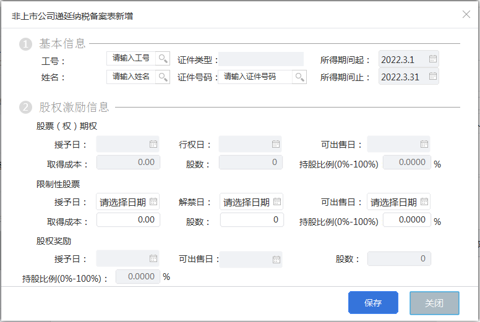
Task: Open calendar icon for 所得期间起
Action: click(432, 59)
